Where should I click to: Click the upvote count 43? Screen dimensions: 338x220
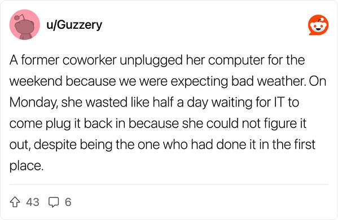coord(33,202)
